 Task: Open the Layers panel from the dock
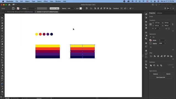[146, 51]
